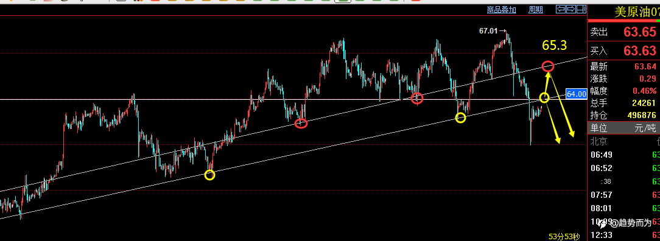660x241 pixels.
Task: Open the 商品叠加 overlay link
Action: pyautogui.click(x=501, y=10)
